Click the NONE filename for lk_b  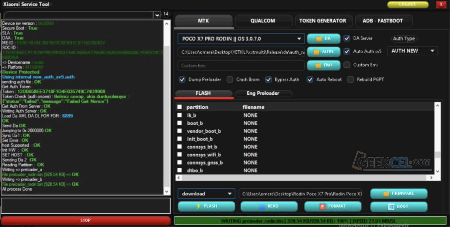click(250, 115)
